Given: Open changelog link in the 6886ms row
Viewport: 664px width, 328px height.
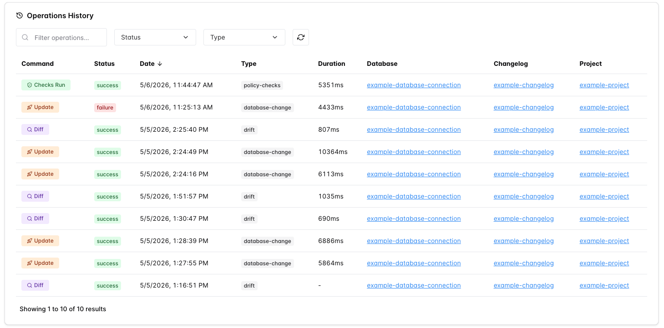Looking at the screenshot, I should (524, 241).
